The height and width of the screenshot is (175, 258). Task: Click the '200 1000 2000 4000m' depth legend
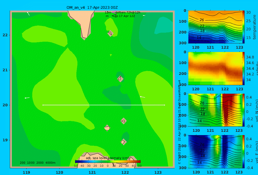(x=38, y=163)
